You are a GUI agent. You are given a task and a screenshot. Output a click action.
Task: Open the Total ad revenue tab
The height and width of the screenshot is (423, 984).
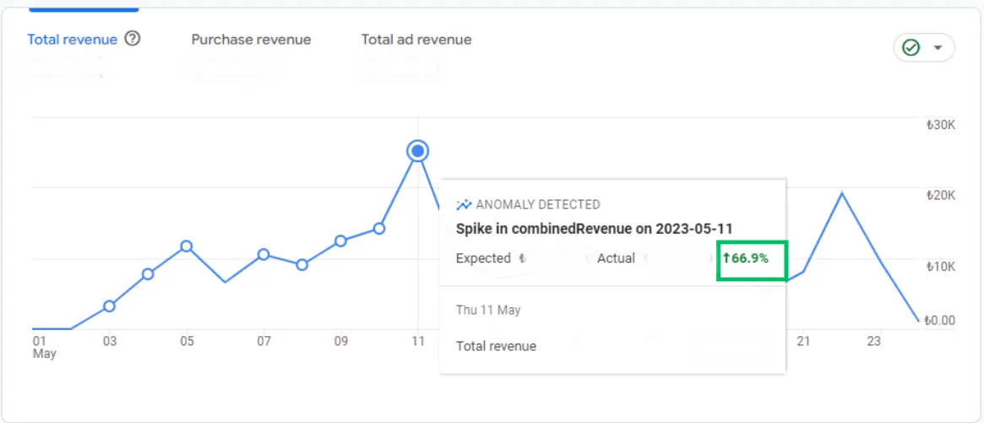click(416, 40)
